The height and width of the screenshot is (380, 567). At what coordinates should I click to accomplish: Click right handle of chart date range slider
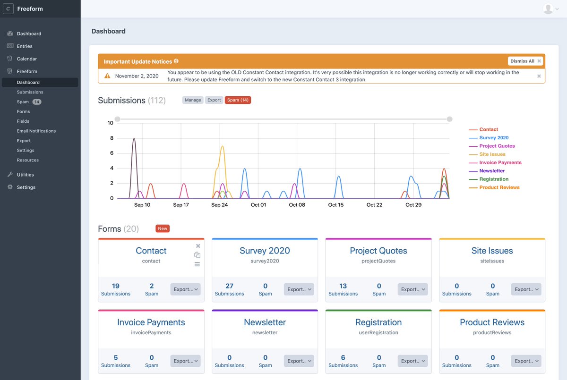point(450,119)
